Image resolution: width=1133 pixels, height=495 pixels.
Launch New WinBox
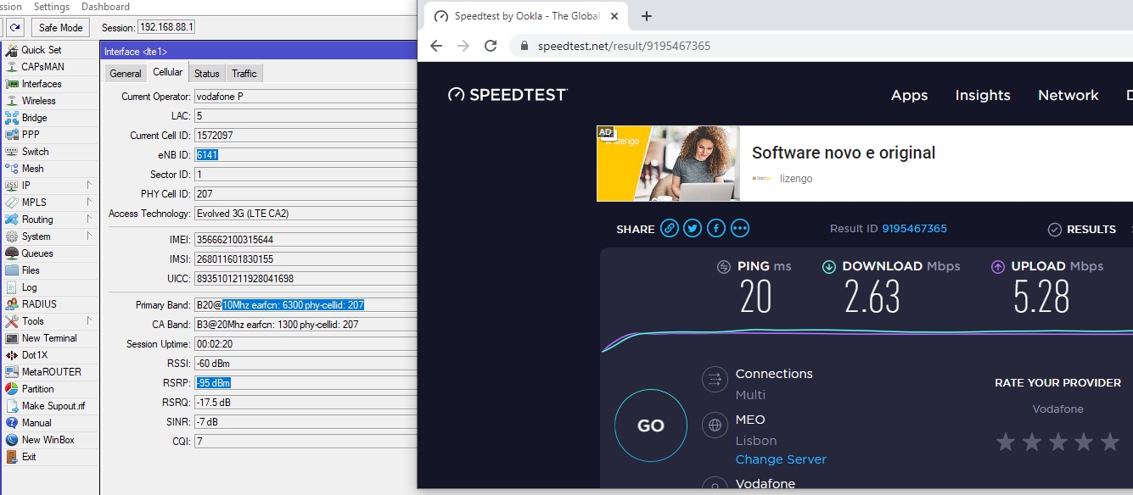48,440
